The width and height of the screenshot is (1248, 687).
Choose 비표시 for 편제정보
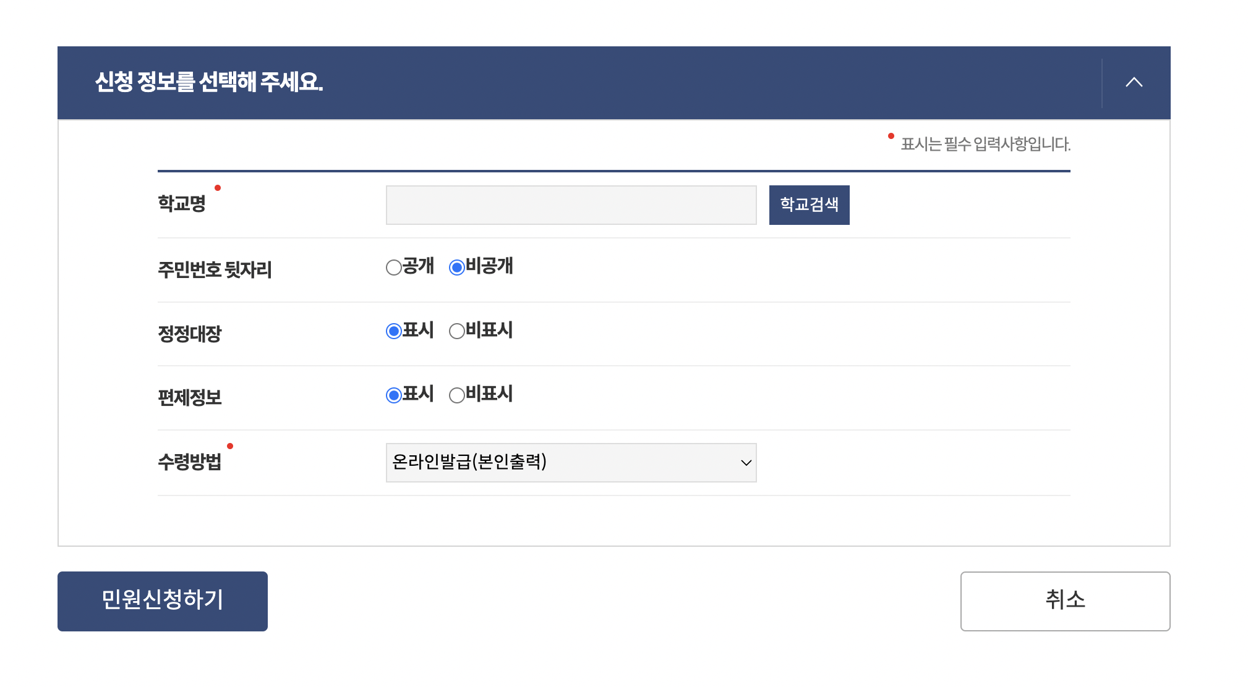456,395
